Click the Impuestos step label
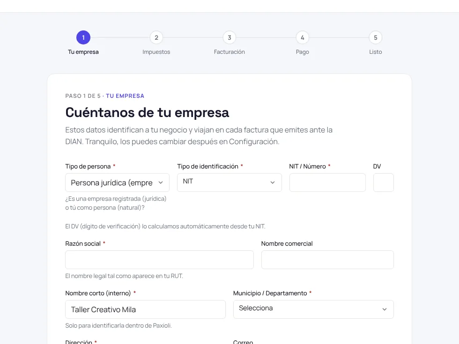This screenshot has width=459, height=344. (x=156, y=52)
